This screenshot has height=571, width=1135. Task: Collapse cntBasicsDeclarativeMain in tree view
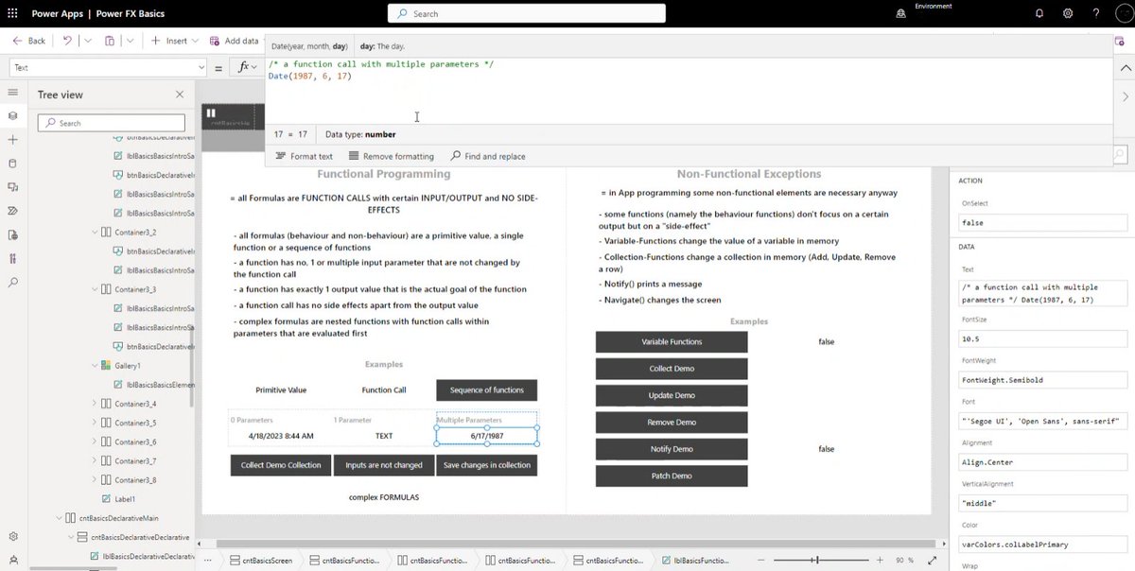pyautogui.click(x=60, y=518)
